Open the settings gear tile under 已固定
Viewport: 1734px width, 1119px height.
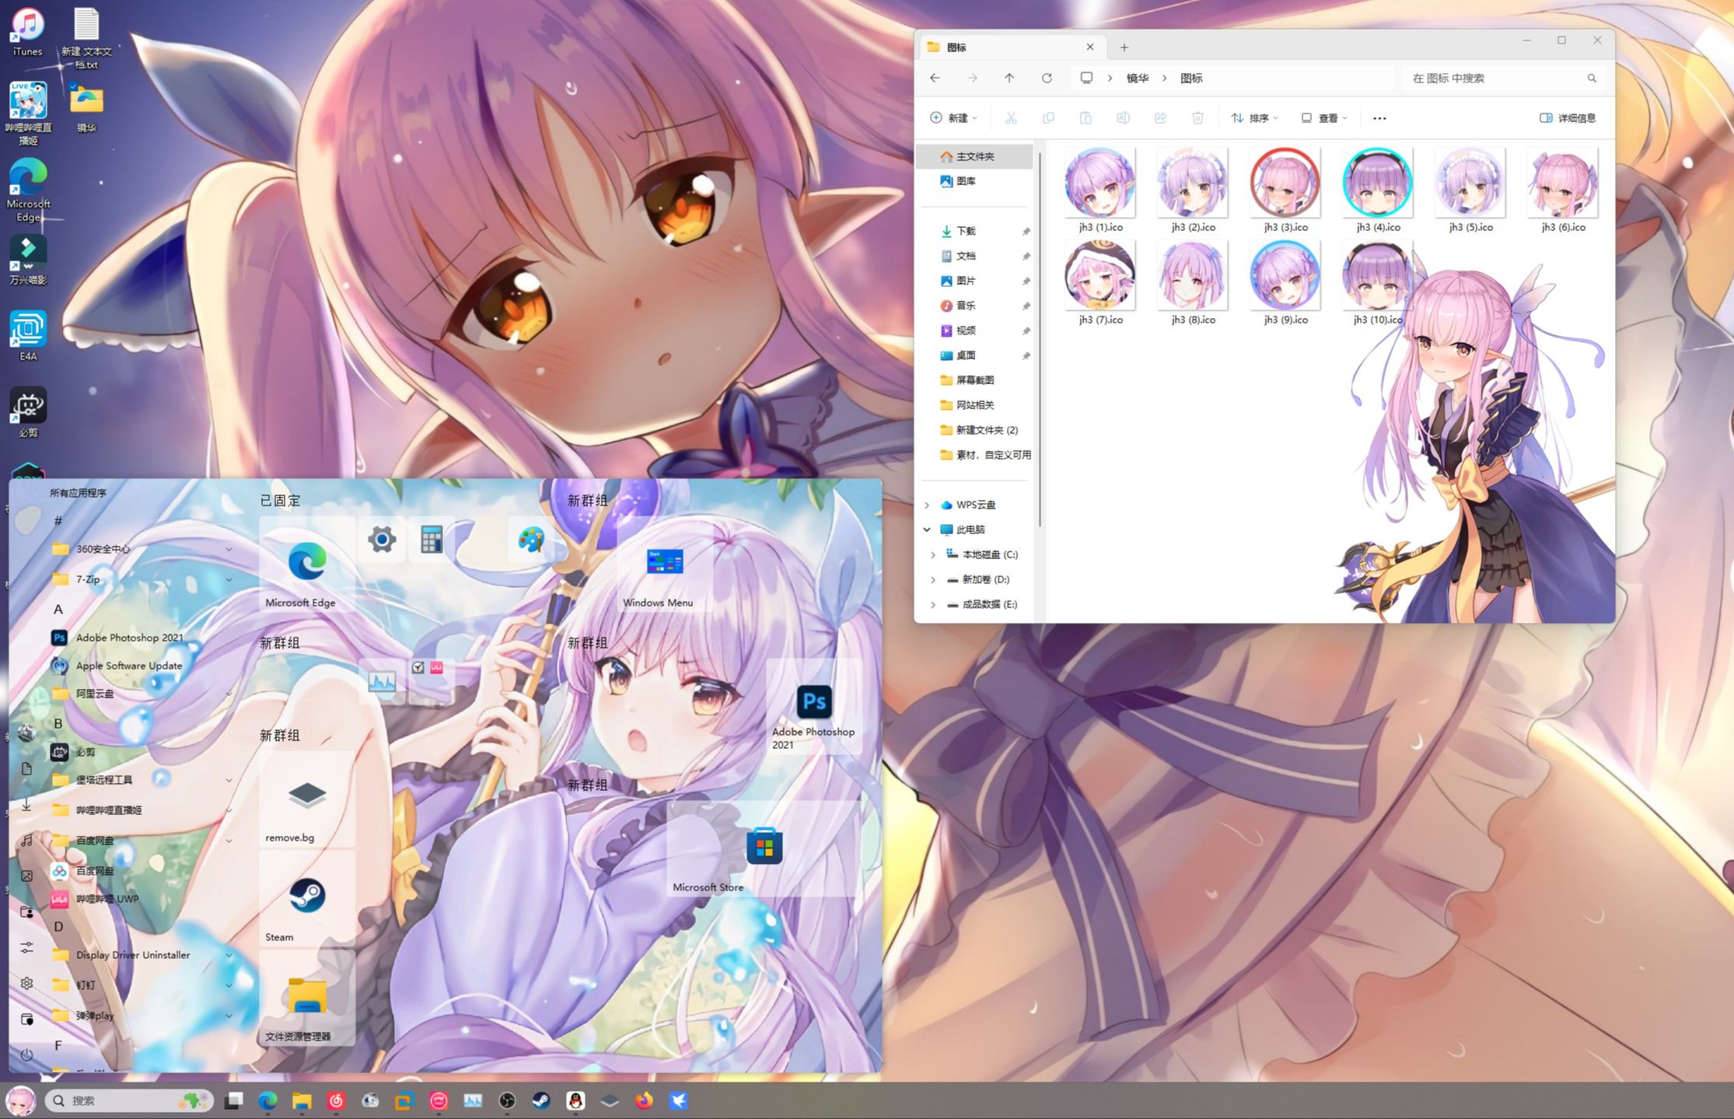[382, 539]
